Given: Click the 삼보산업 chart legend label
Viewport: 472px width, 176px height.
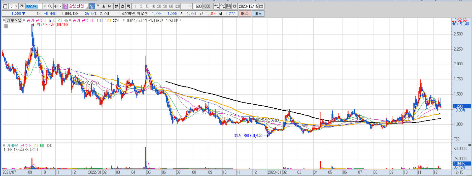Looking at the screenshot, I should [x=14, y=20].
